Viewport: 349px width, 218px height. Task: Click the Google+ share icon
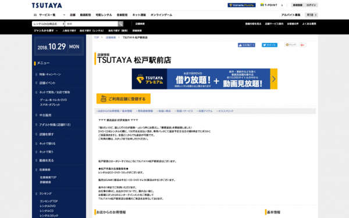[302, 45]
